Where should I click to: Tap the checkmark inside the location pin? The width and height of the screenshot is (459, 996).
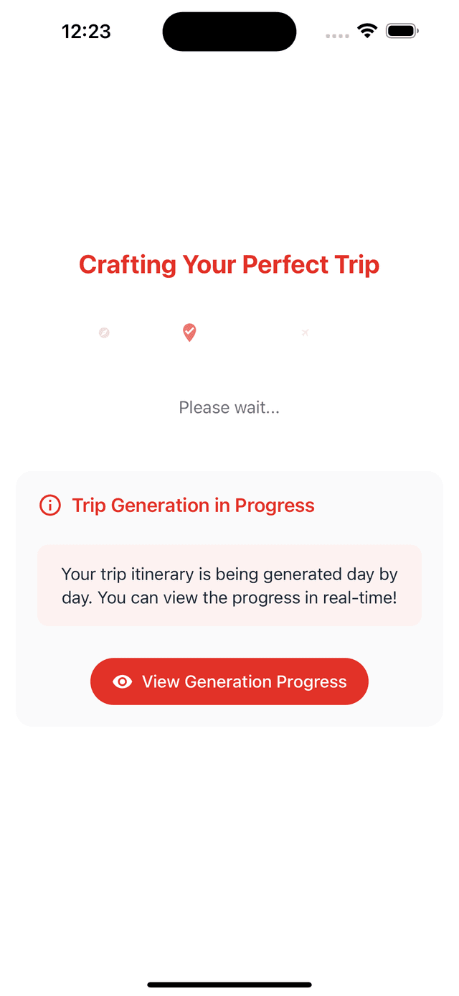point(189,330)
